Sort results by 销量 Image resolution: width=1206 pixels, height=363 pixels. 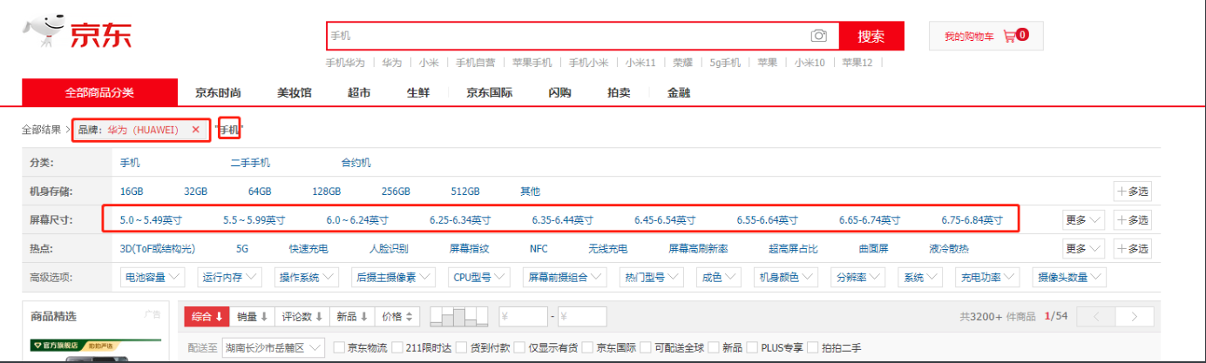click(x=253, y=316)
